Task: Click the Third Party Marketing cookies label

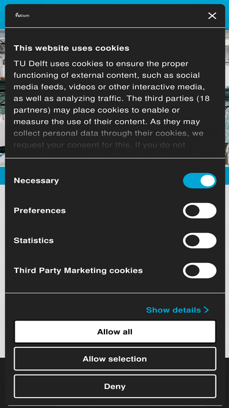Action: click(78, 270)
